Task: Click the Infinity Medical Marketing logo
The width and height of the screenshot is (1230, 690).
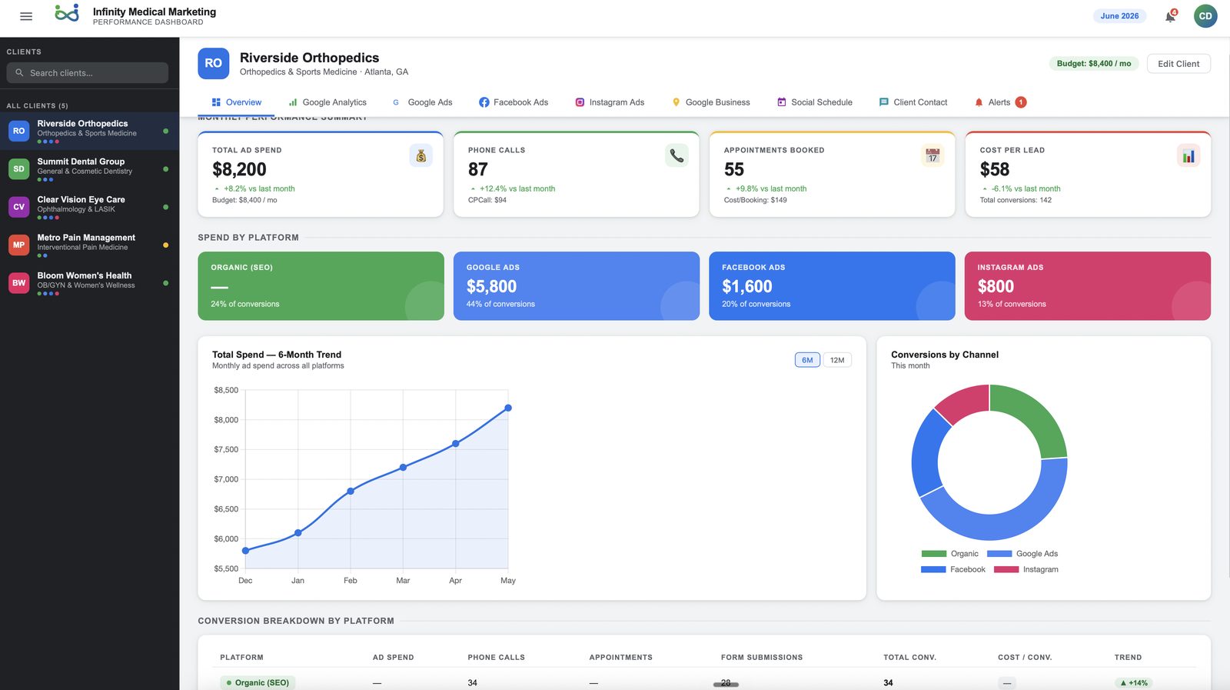Action: coord(67,13)
